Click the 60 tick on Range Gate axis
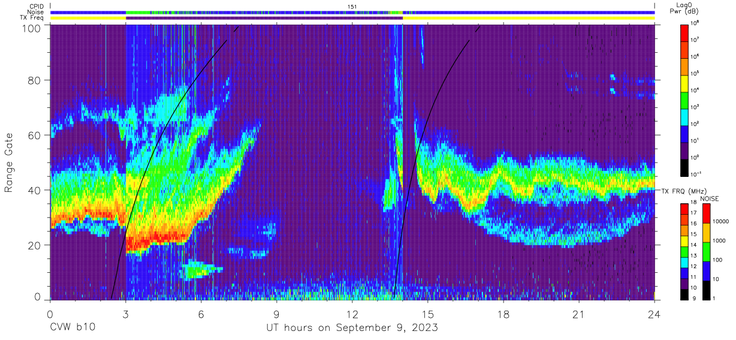The image size is (736, 340). (35, 136)
